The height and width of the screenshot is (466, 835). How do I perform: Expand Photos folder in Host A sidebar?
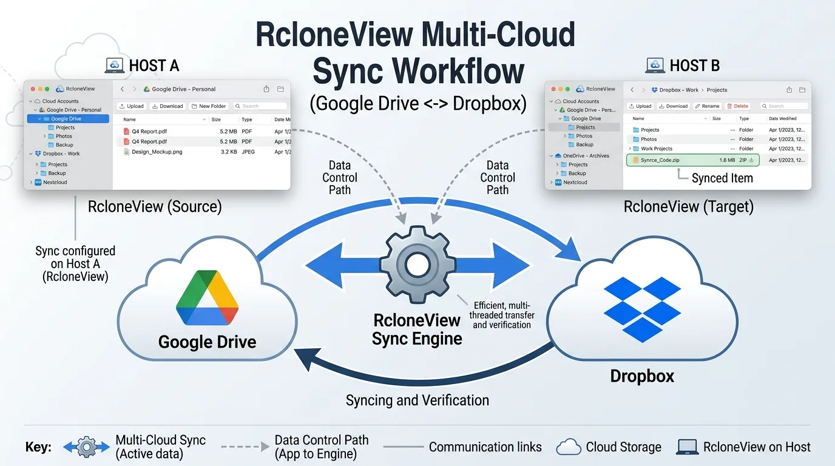44,137
